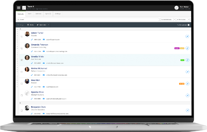Tick the checkbox for Ayesha Khan
This screenshot has width=207, height=132.
click(22, 96)
